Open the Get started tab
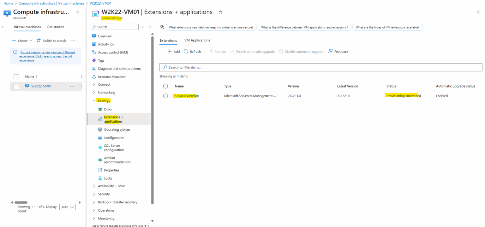Screen dimensions: 485x227 55,27
